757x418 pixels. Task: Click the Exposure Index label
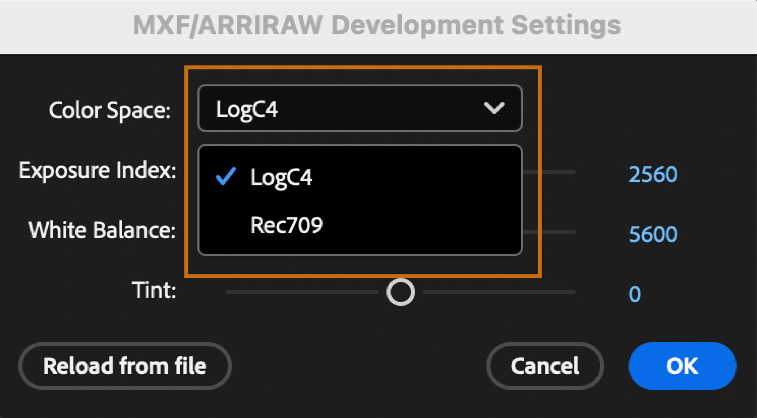click(x=97, y=170)
